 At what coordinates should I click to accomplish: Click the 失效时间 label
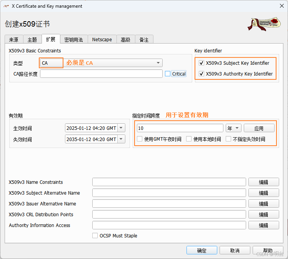pyautogui.click(x=23, y=140)
